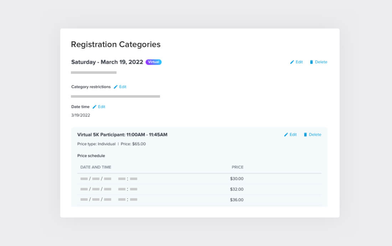This screenshot has width=392, height=246.
Task: Click the Delete link for the Saturday category
Action: tap(321, 62)
